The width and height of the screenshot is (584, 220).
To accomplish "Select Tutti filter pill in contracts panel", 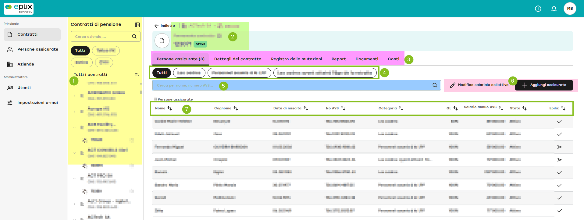I will click(80, 51).
